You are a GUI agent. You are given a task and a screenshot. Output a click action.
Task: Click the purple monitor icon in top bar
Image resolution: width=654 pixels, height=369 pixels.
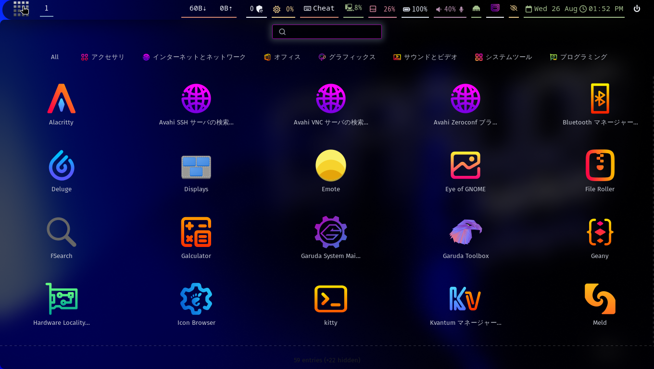(x=495, y=8)
